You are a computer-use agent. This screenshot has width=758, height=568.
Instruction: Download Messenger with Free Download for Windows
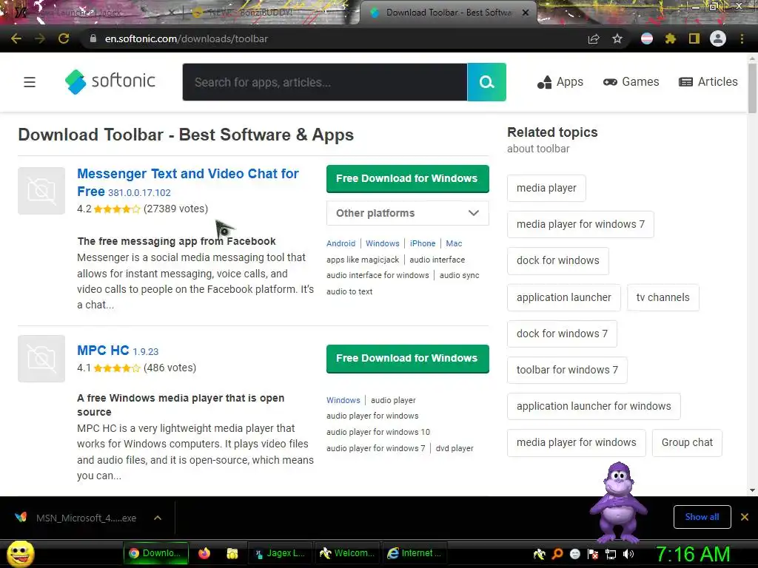[408, 179]
